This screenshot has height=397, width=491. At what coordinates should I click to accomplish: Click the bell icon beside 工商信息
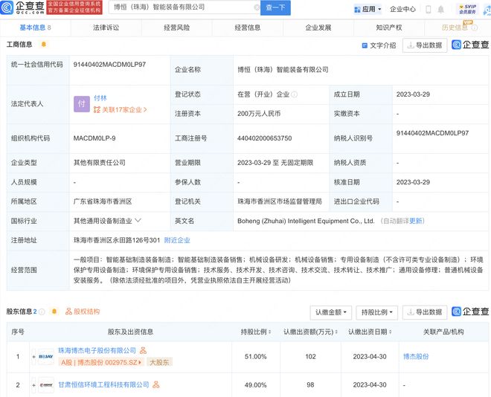click(x=44, y=45)
